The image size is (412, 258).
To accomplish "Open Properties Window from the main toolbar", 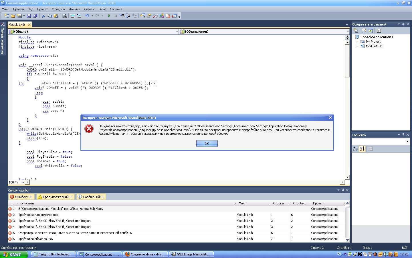I will (149, 16).
